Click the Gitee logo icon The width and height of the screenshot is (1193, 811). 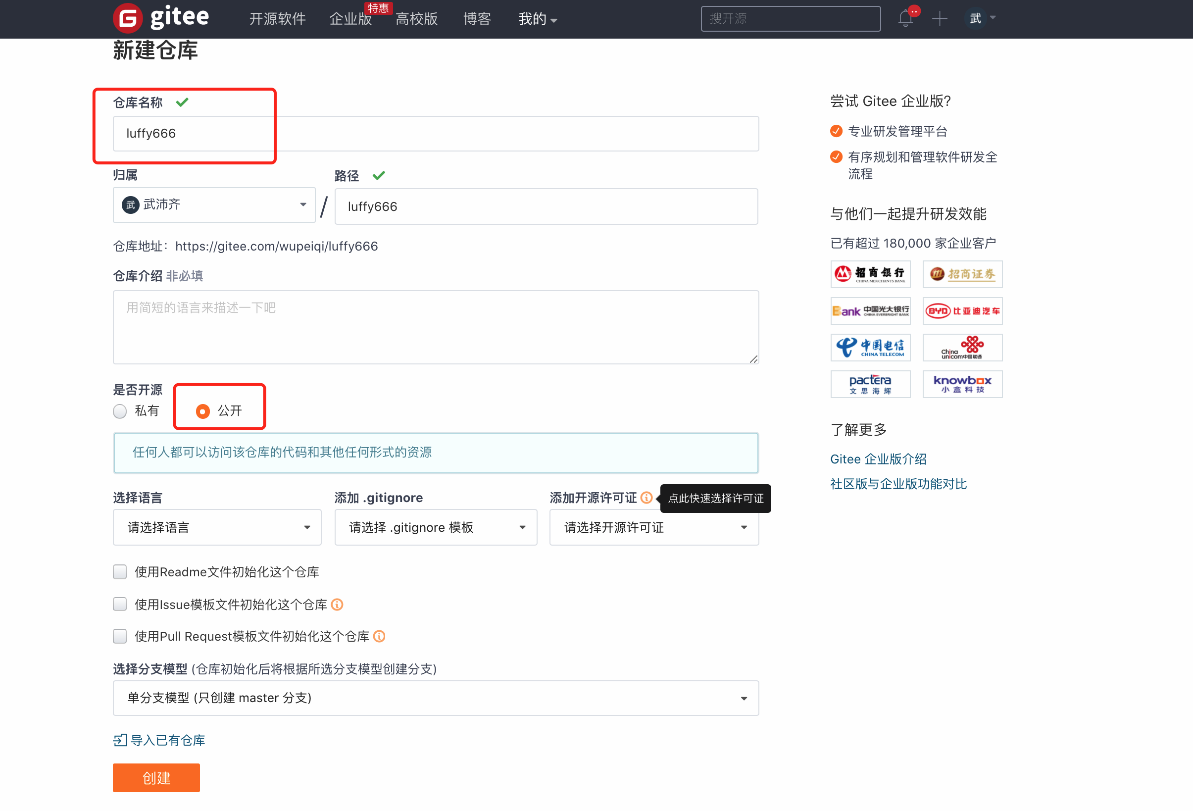point(128,18)
